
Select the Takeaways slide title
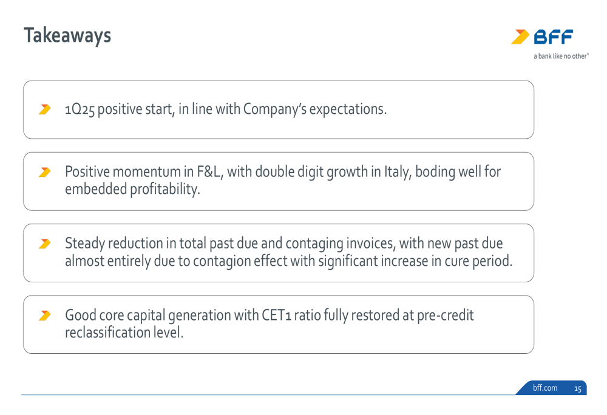pos(67,36)
